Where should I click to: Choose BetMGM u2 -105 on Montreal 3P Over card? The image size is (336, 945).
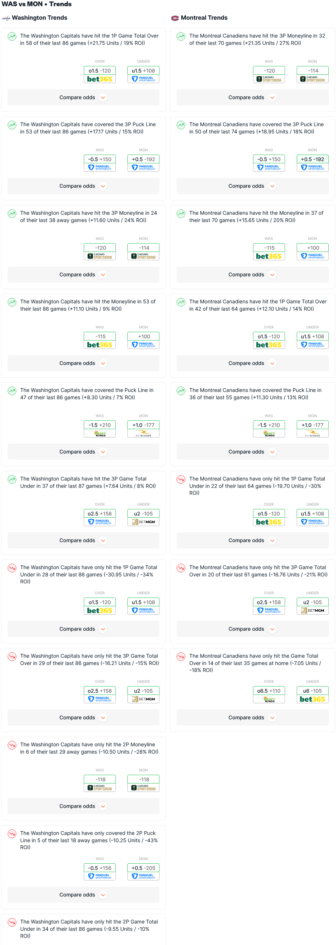pyautogui.click(x=312, y=606)
